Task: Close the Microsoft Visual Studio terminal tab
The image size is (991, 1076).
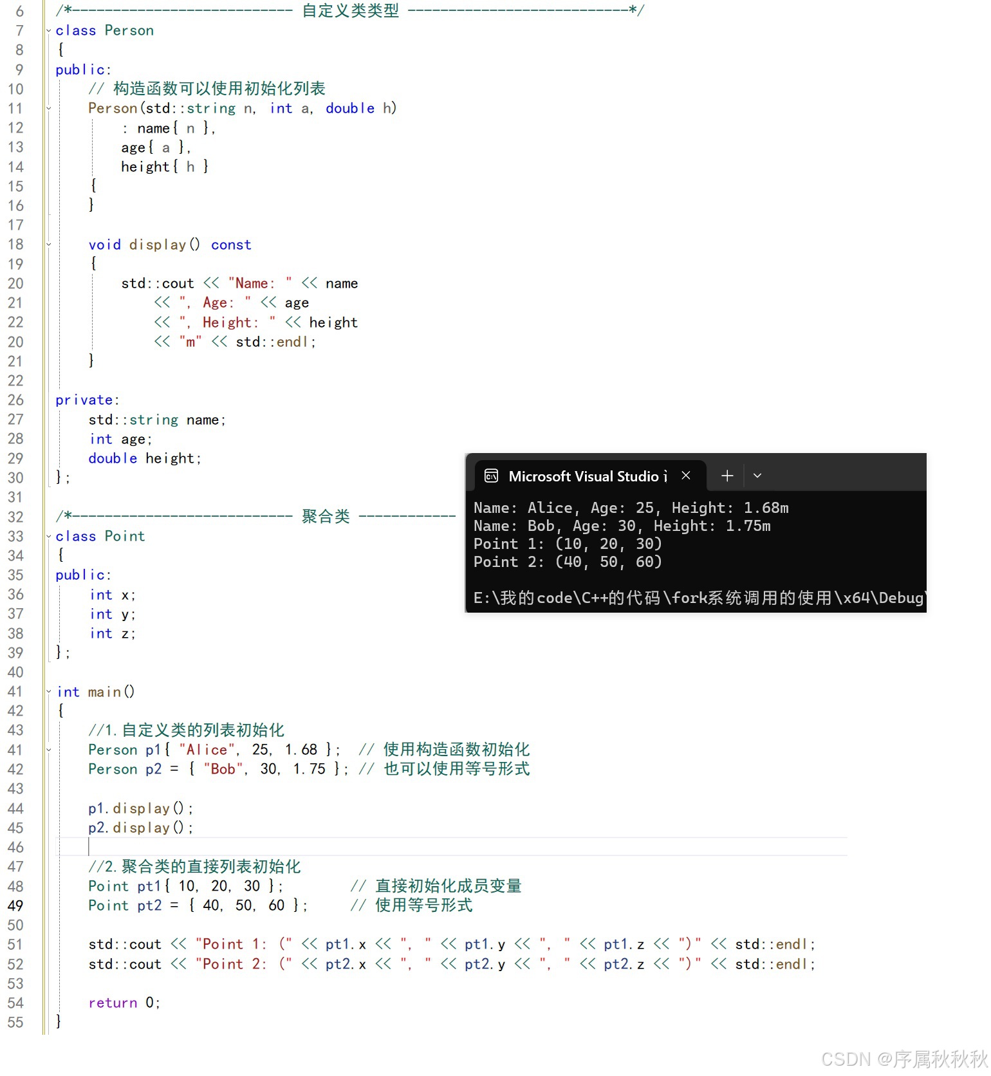Action: (x=686, y=476)
